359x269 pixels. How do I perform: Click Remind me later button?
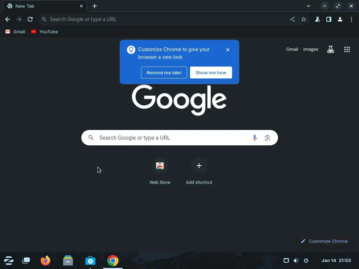coord(164,73)
